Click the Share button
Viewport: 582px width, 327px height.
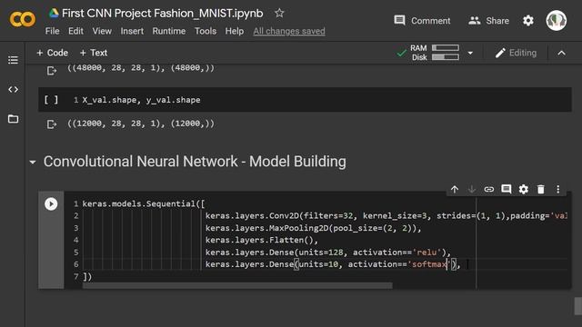pos(489,21)
